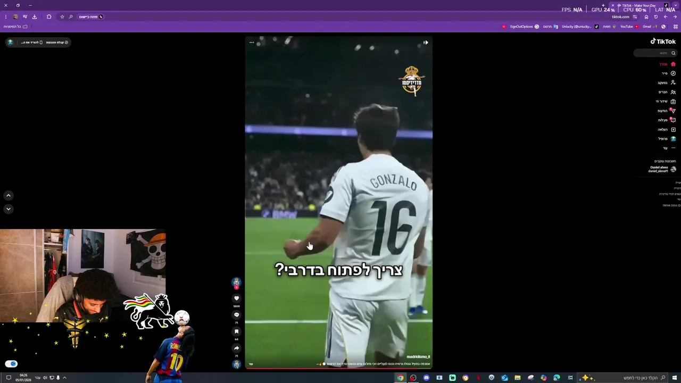Close the TikTok browser tab

pos(612,5)
